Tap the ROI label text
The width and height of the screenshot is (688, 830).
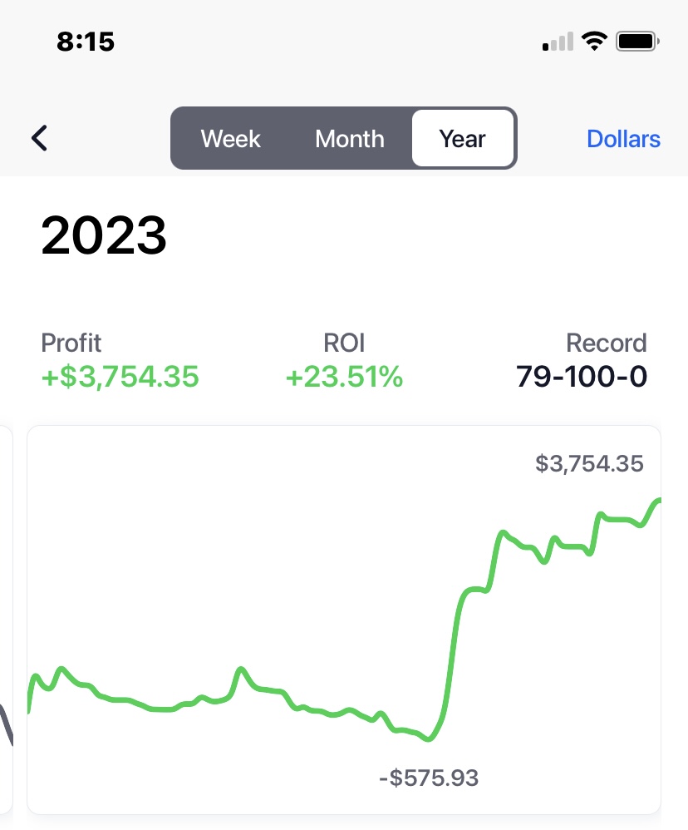(344, 343)
